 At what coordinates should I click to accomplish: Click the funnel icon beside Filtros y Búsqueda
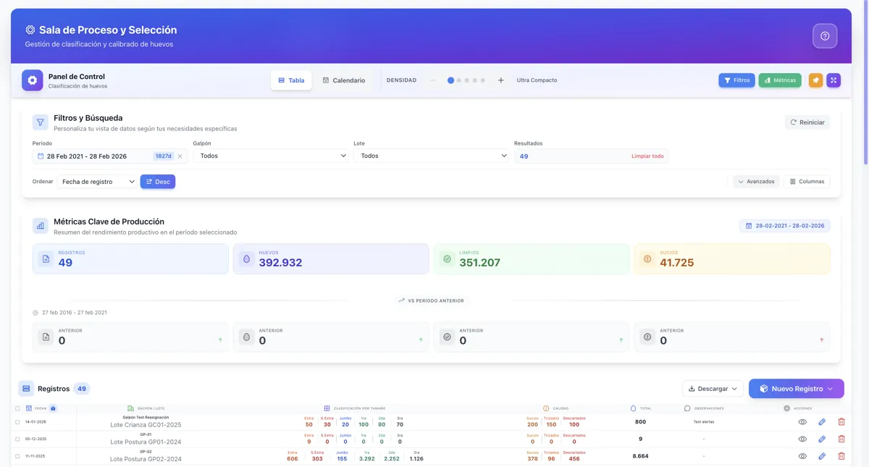tap(41, 122)
